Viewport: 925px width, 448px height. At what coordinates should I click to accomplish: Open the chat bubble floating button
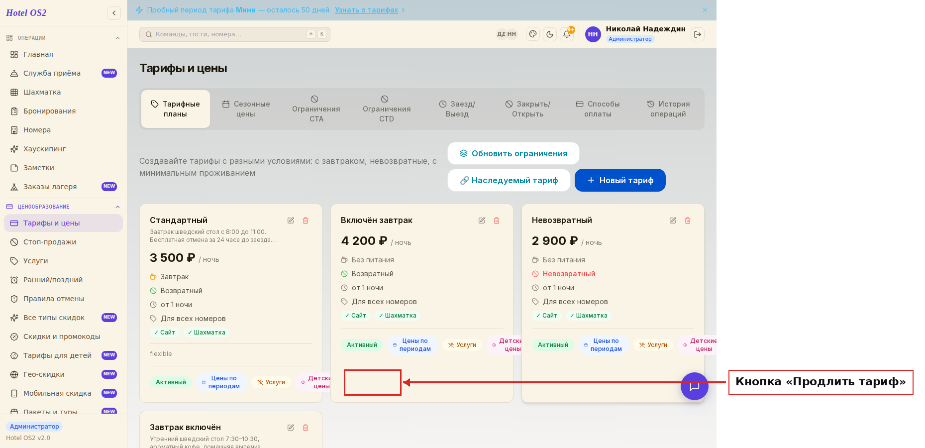click(x=695, y=386)
